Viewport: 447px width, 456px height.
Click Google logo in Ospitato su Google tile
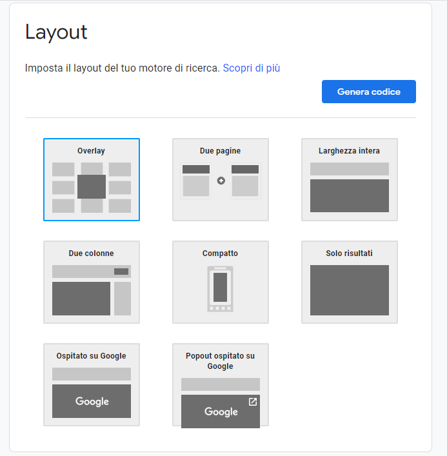[x=92, y=401]
